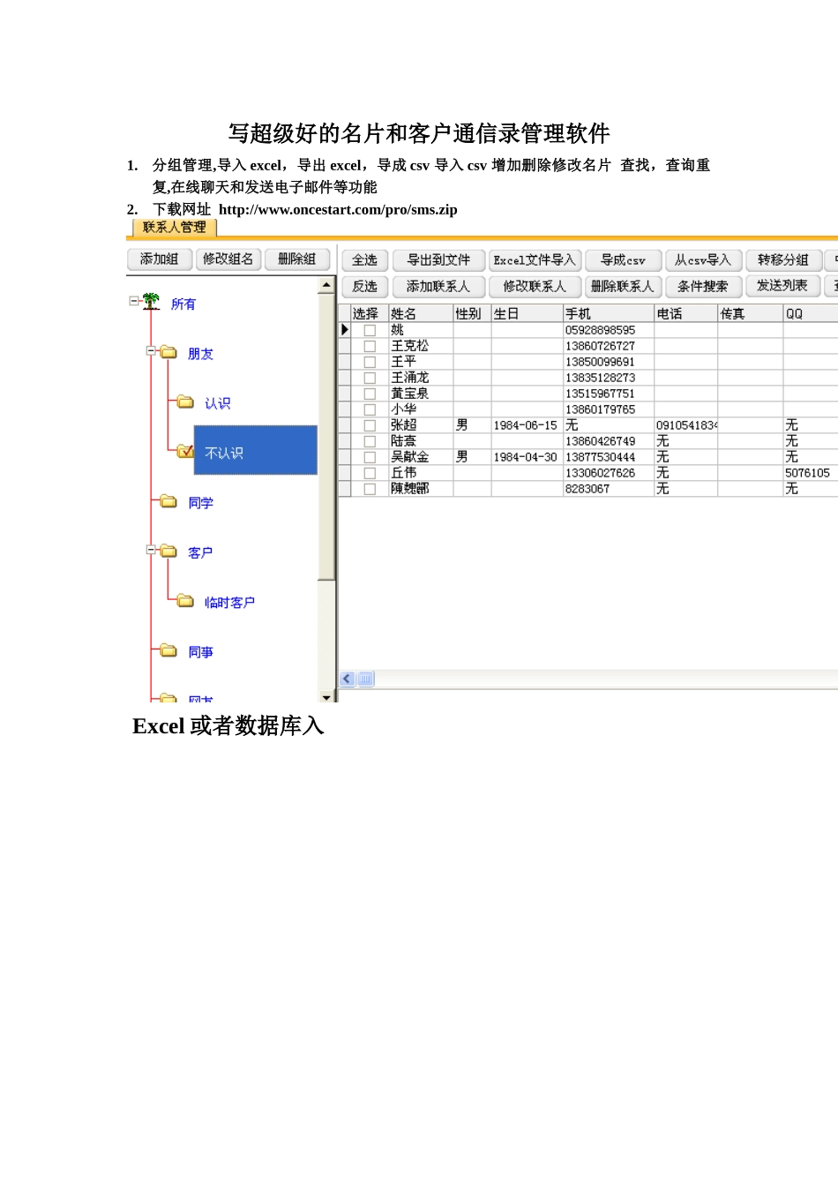Select the 同学 folder icon

point(168,501)
